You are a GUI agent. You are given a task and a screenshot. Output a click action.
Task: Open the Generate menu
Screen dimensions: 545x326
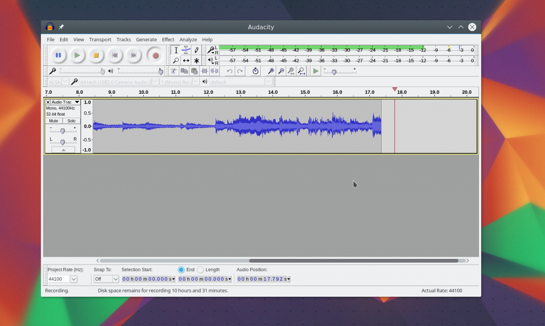tap(146, 39)
